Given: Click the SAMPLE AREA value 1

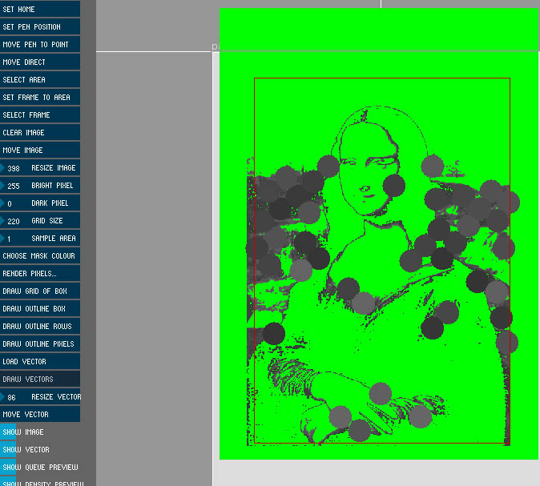Looking at the screenshot, I should coord(9,239).
